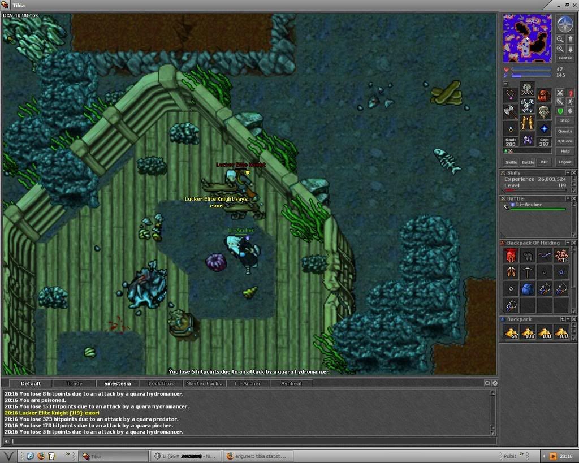The width and height of the screenshot is (579, 463).
Task: Select Li-Archer in the Battle list
Action: tap(535, 206)
